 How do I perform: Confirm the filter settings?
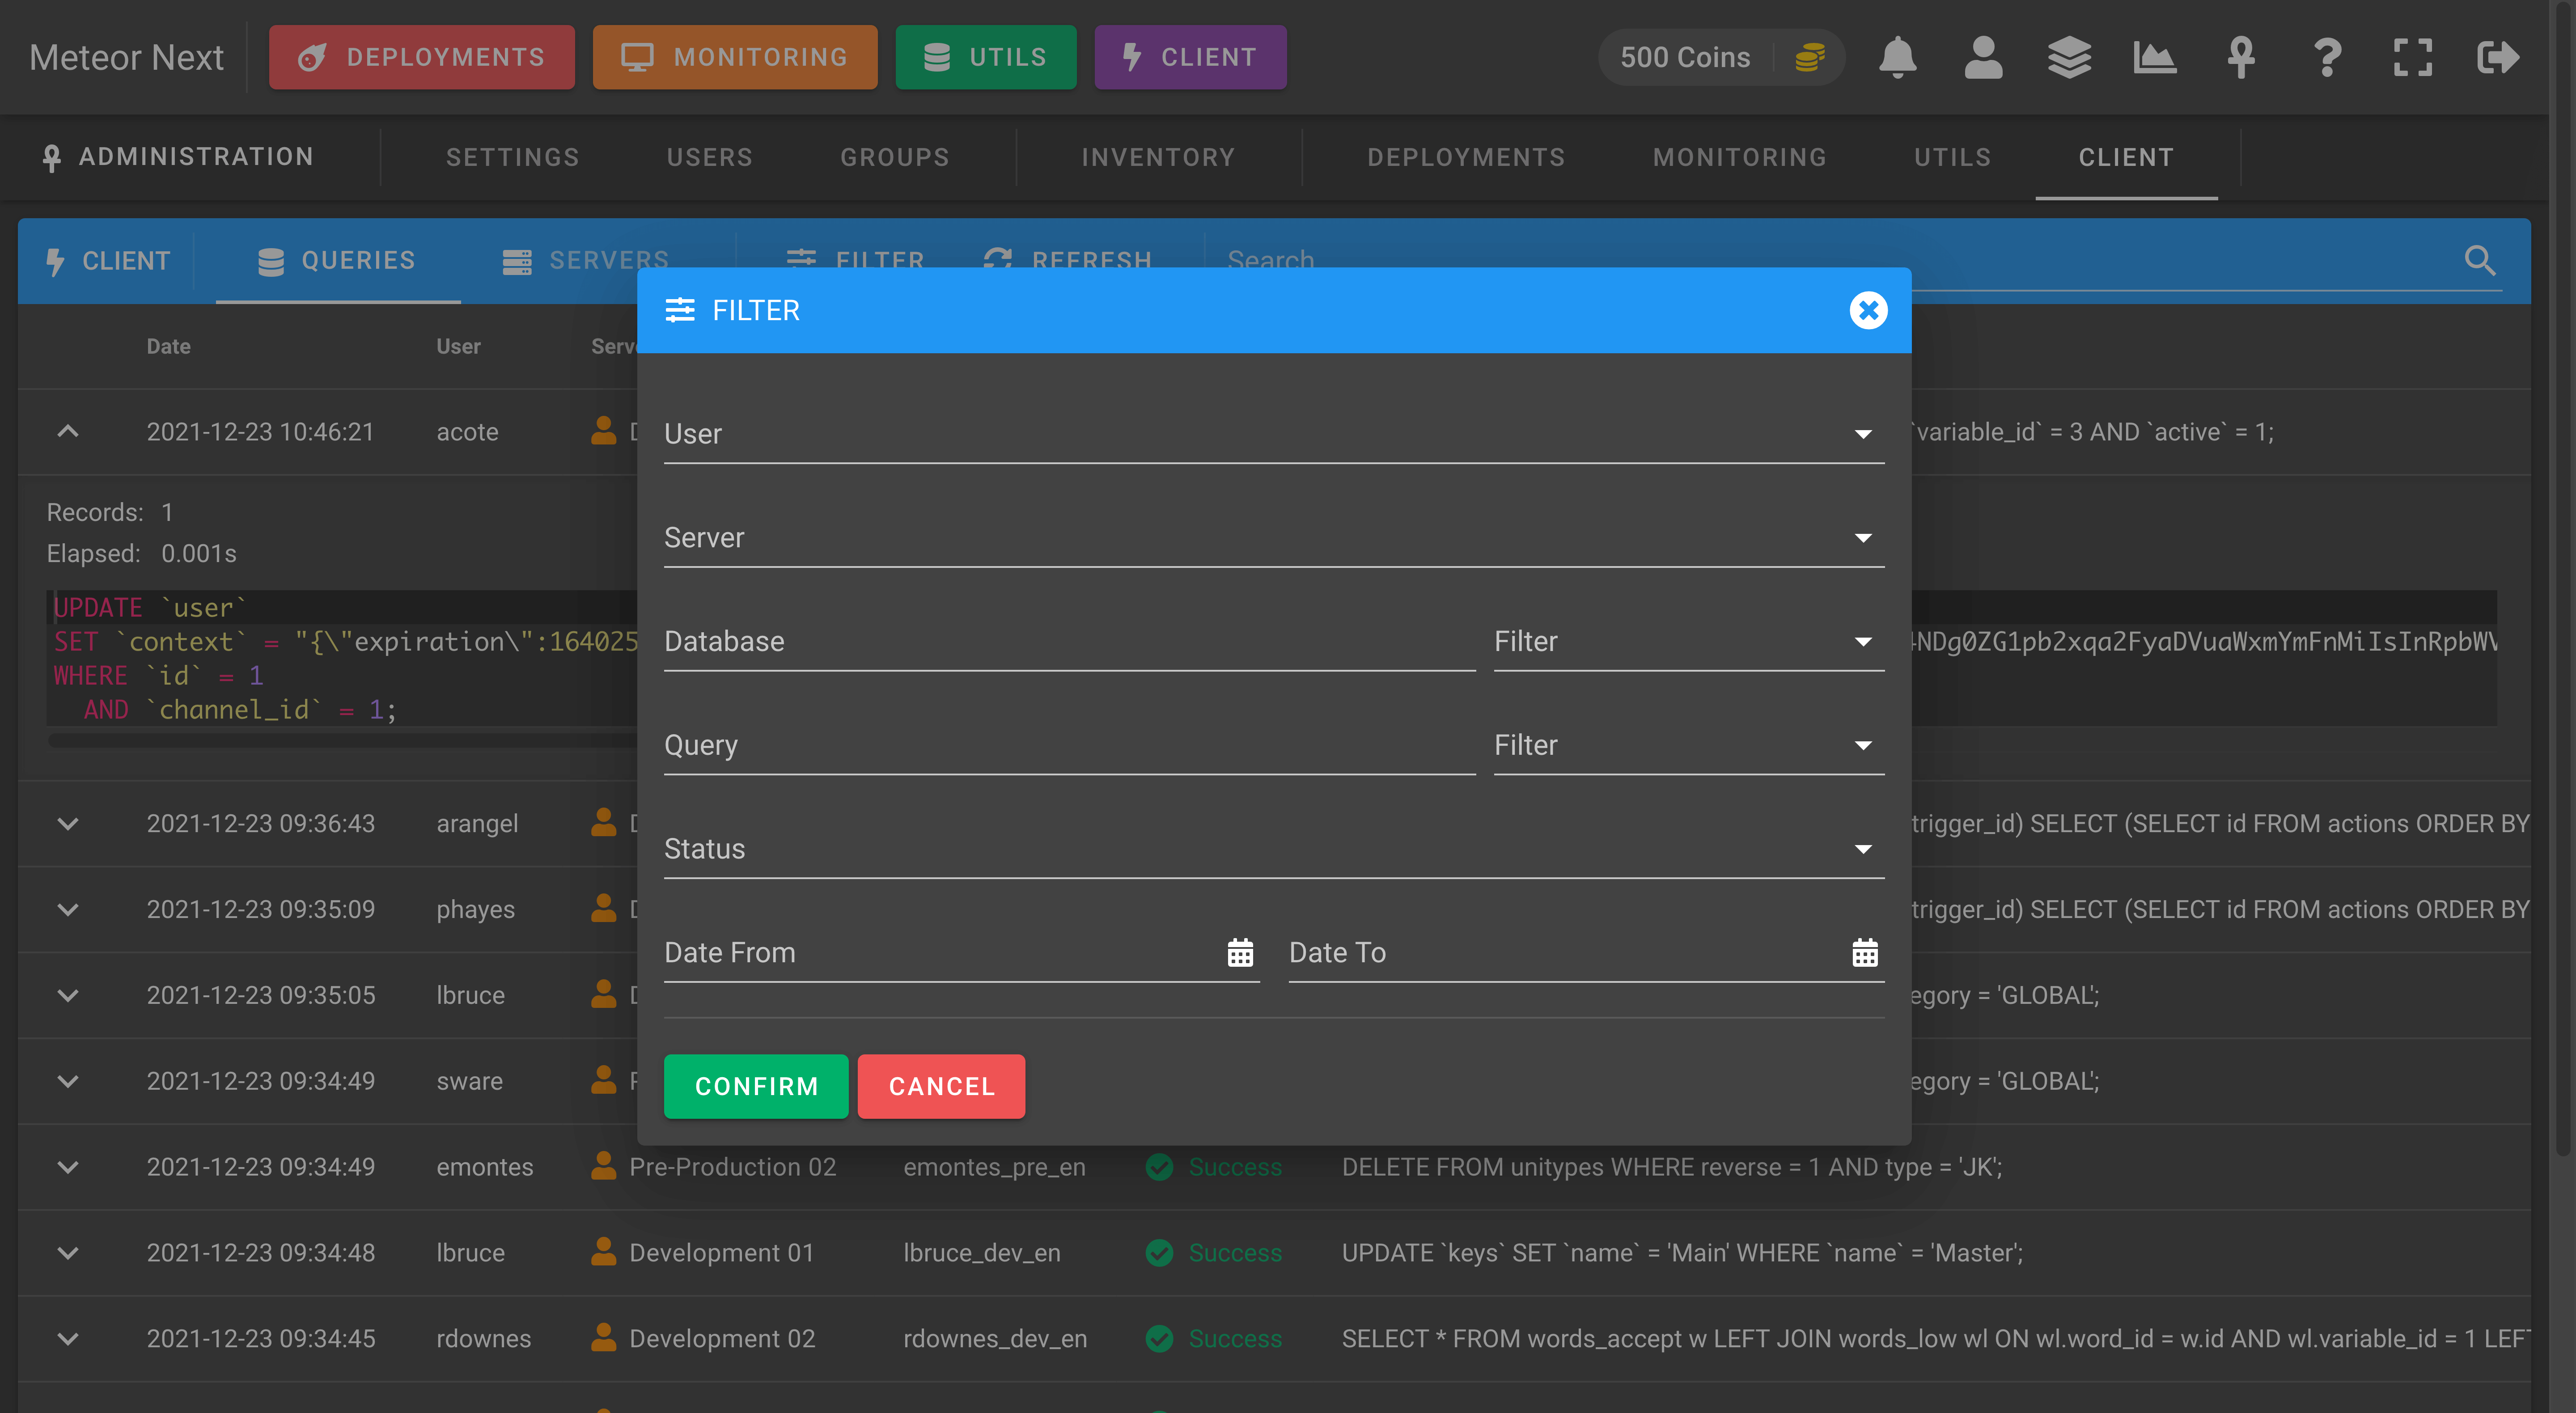coord(756,1086)
